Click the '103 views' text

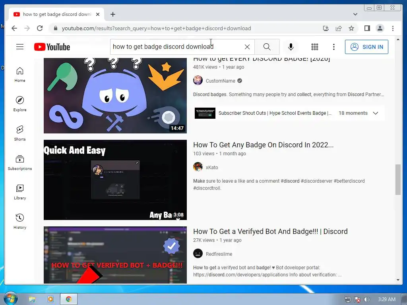click(x=204, y=154)
